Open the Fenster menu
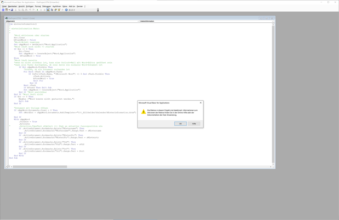 (80, 6)
